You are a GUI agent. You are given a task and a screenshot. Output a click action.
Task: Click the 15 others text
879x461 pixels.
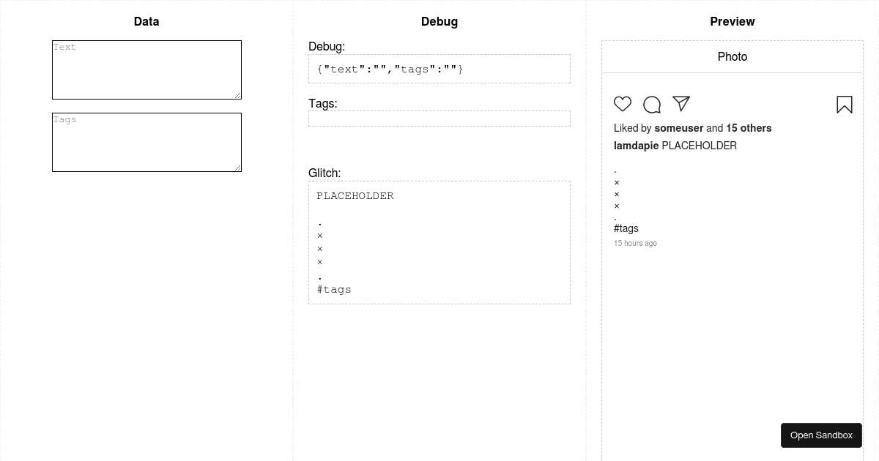749,128
